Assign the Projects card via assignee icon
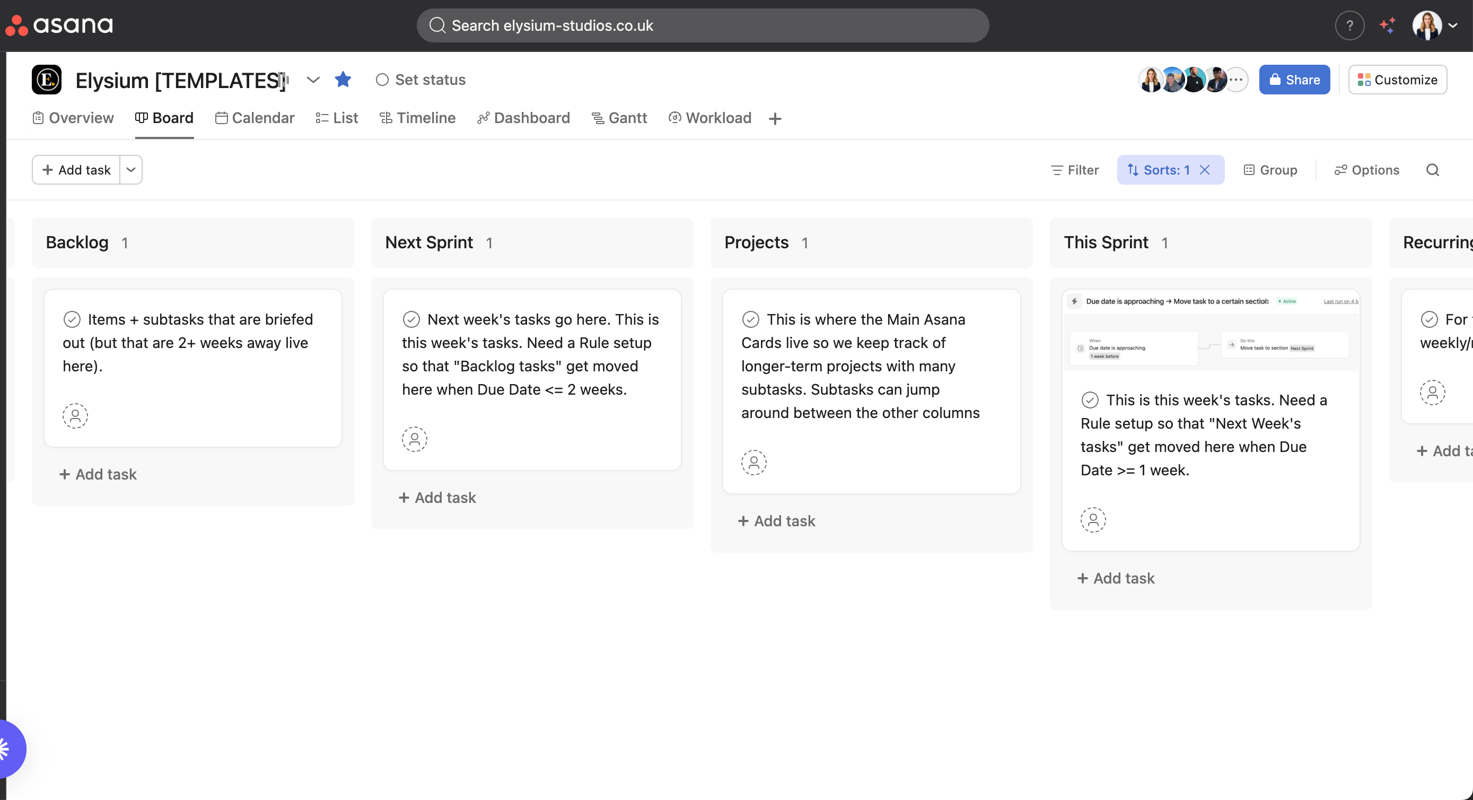 754,463
